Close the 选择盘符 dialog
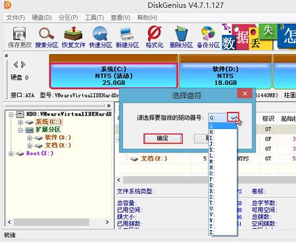Viewport: 296px width, 242px height. (x=245, y=93)
